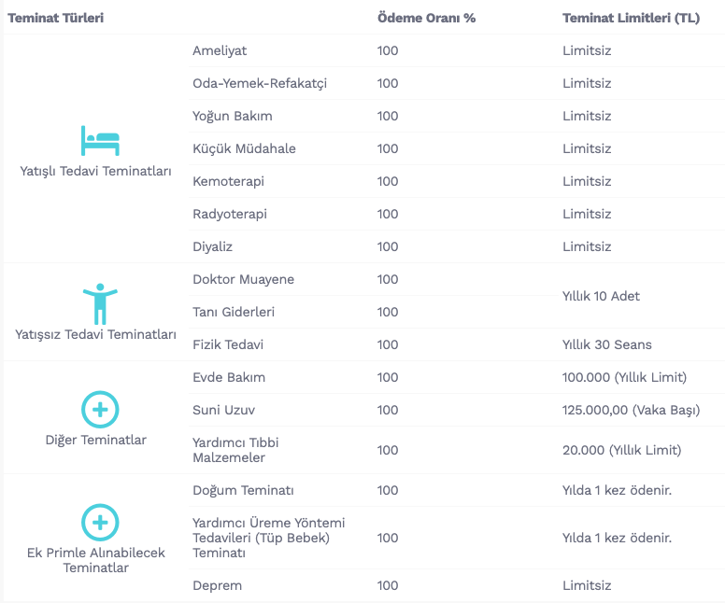725x603 pixels.
Task: Select the Doktor Muayene row
Action: pos(374,279)
